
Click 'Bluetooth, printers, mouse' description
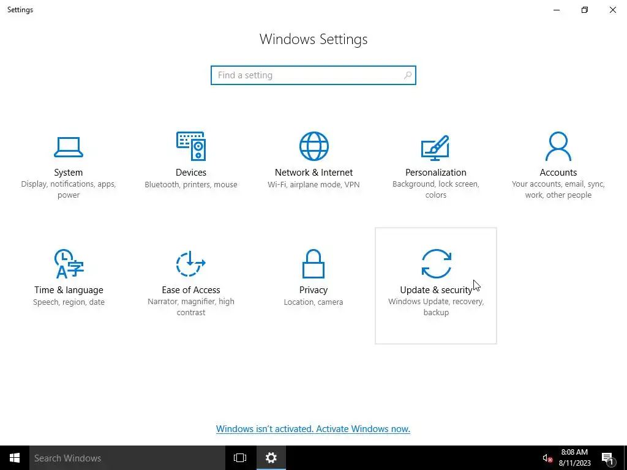pos(191,184)
